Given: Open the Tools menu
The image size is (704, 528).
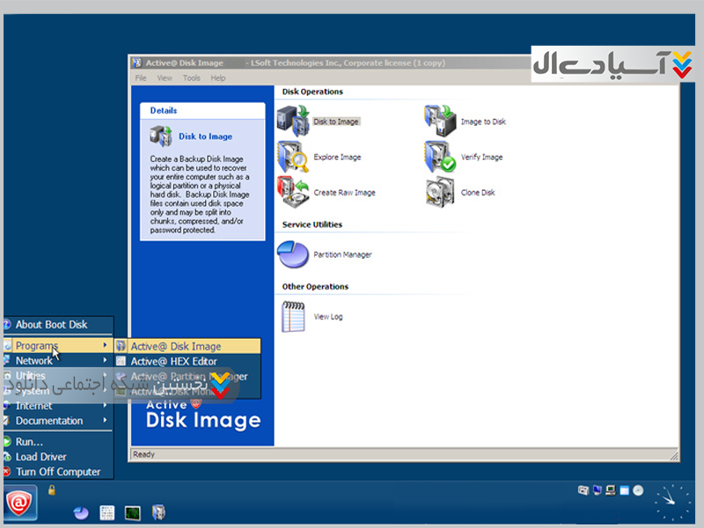Looking at the screenshot, I should 191,78.
